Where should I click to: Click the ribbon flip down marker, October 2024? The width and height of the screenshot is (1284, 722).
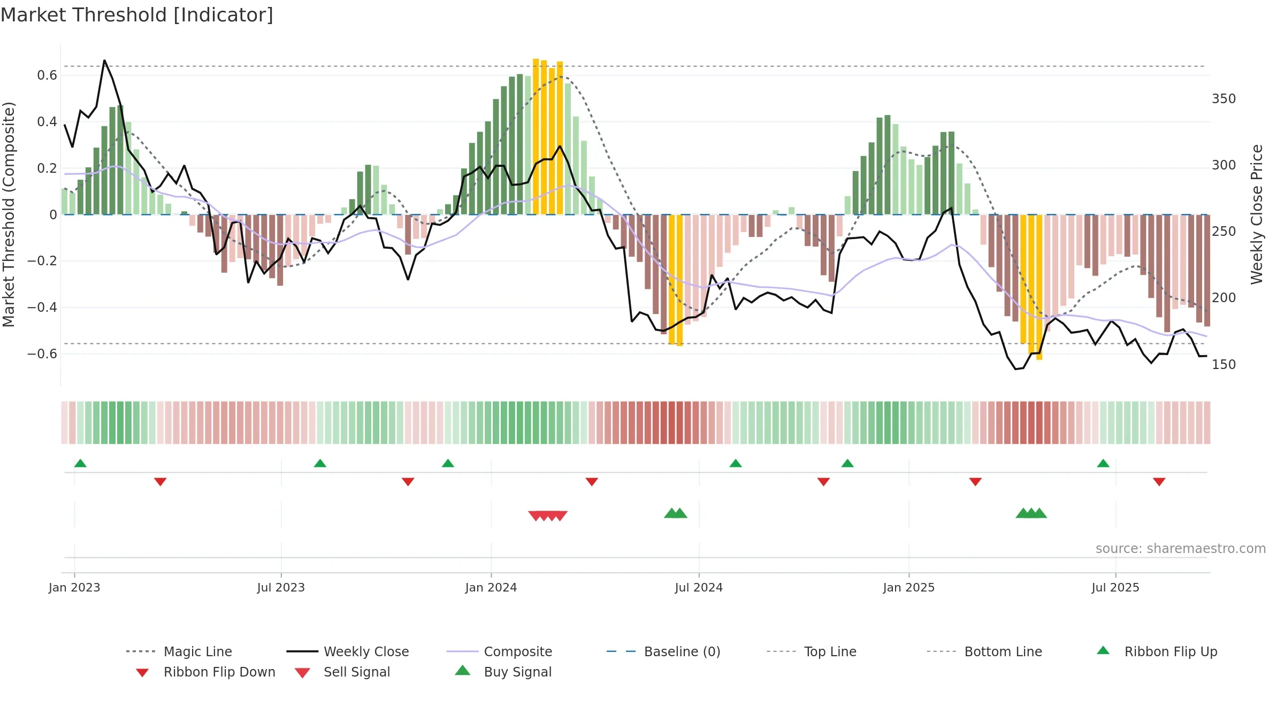click(x=823, y=482)
